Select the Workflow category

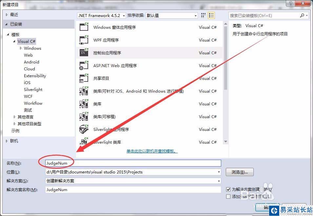coord(33,103)
